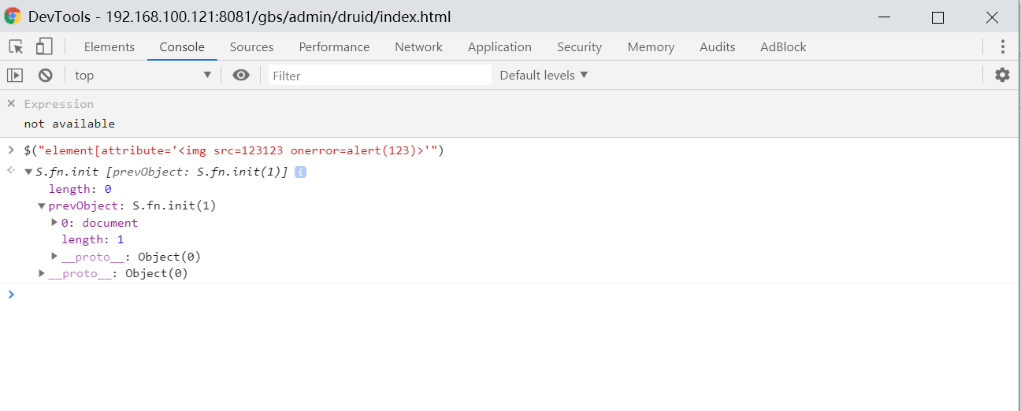Image resolution: width=1021 pixels, height=411 pixels.
Task: Switch to the Network tab
Action: (x=418, y=46)
